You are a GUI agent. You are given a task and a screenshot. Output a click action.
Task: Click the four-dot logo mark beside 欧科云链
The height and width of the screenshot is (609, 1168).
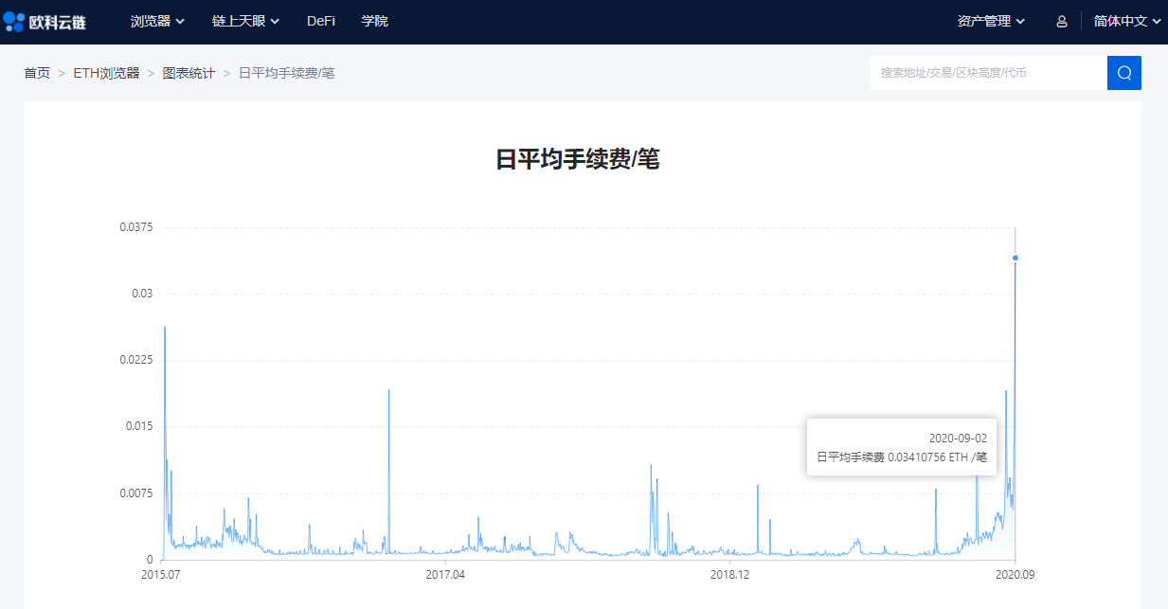pos(13,19)
